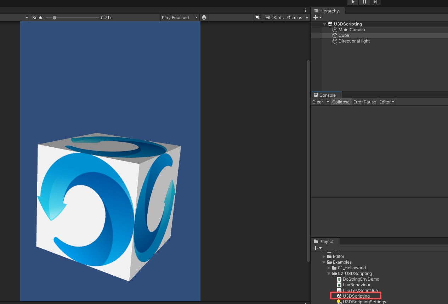Open the Clear options dropdown arrow

(x=328, y=102)
